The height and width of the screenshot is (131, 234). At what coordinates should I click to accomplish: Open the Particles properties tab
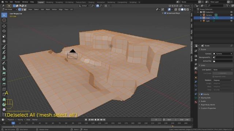196,86
